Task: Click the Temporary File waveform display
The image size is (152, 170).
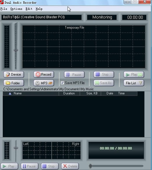Action: click(84, 47)
